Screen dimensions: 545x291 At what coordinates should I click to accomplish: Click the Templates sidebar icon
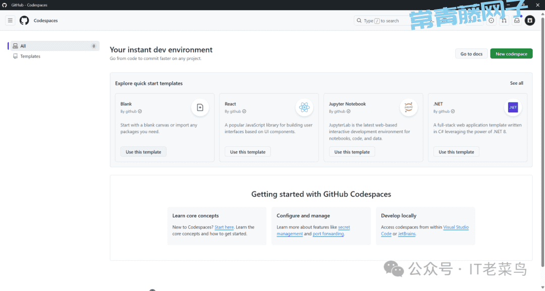(15, 56)
